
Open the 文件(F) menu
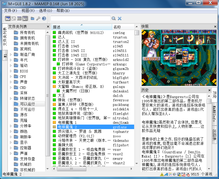pos(11,10)
